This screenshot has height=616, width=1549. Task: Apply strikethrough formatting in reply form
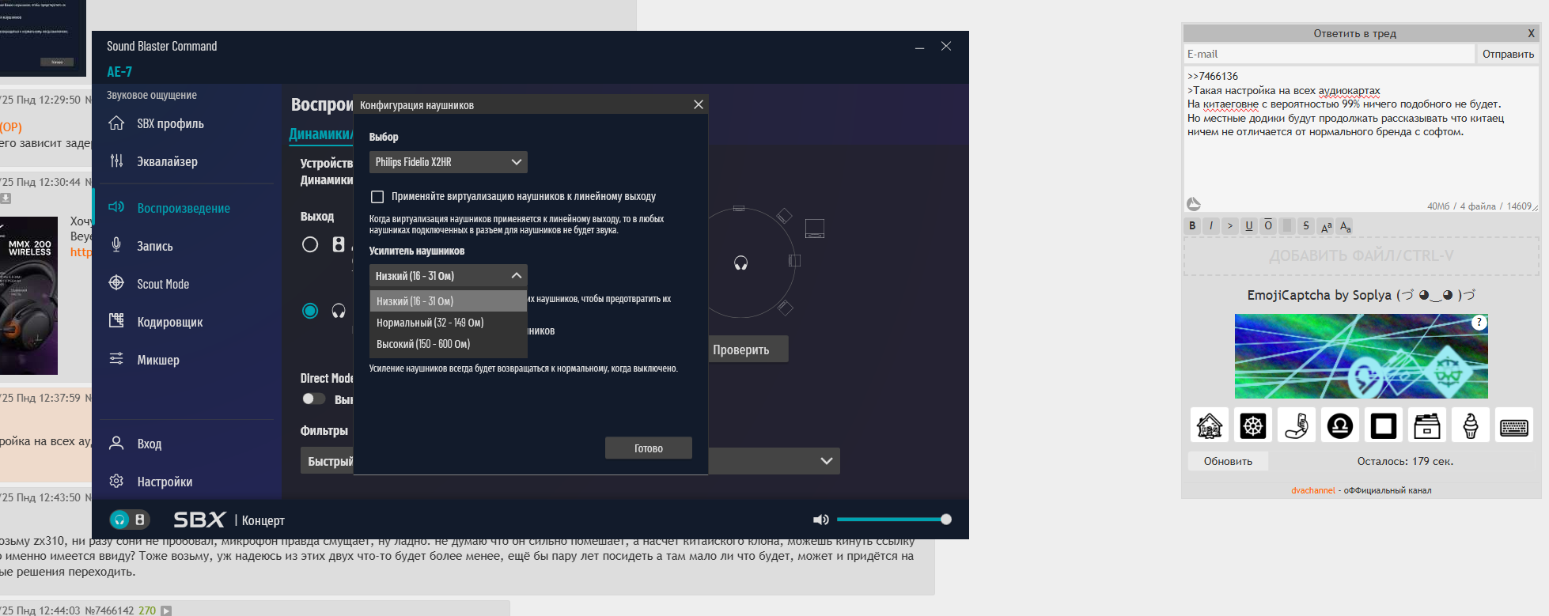coord(1306,225)
